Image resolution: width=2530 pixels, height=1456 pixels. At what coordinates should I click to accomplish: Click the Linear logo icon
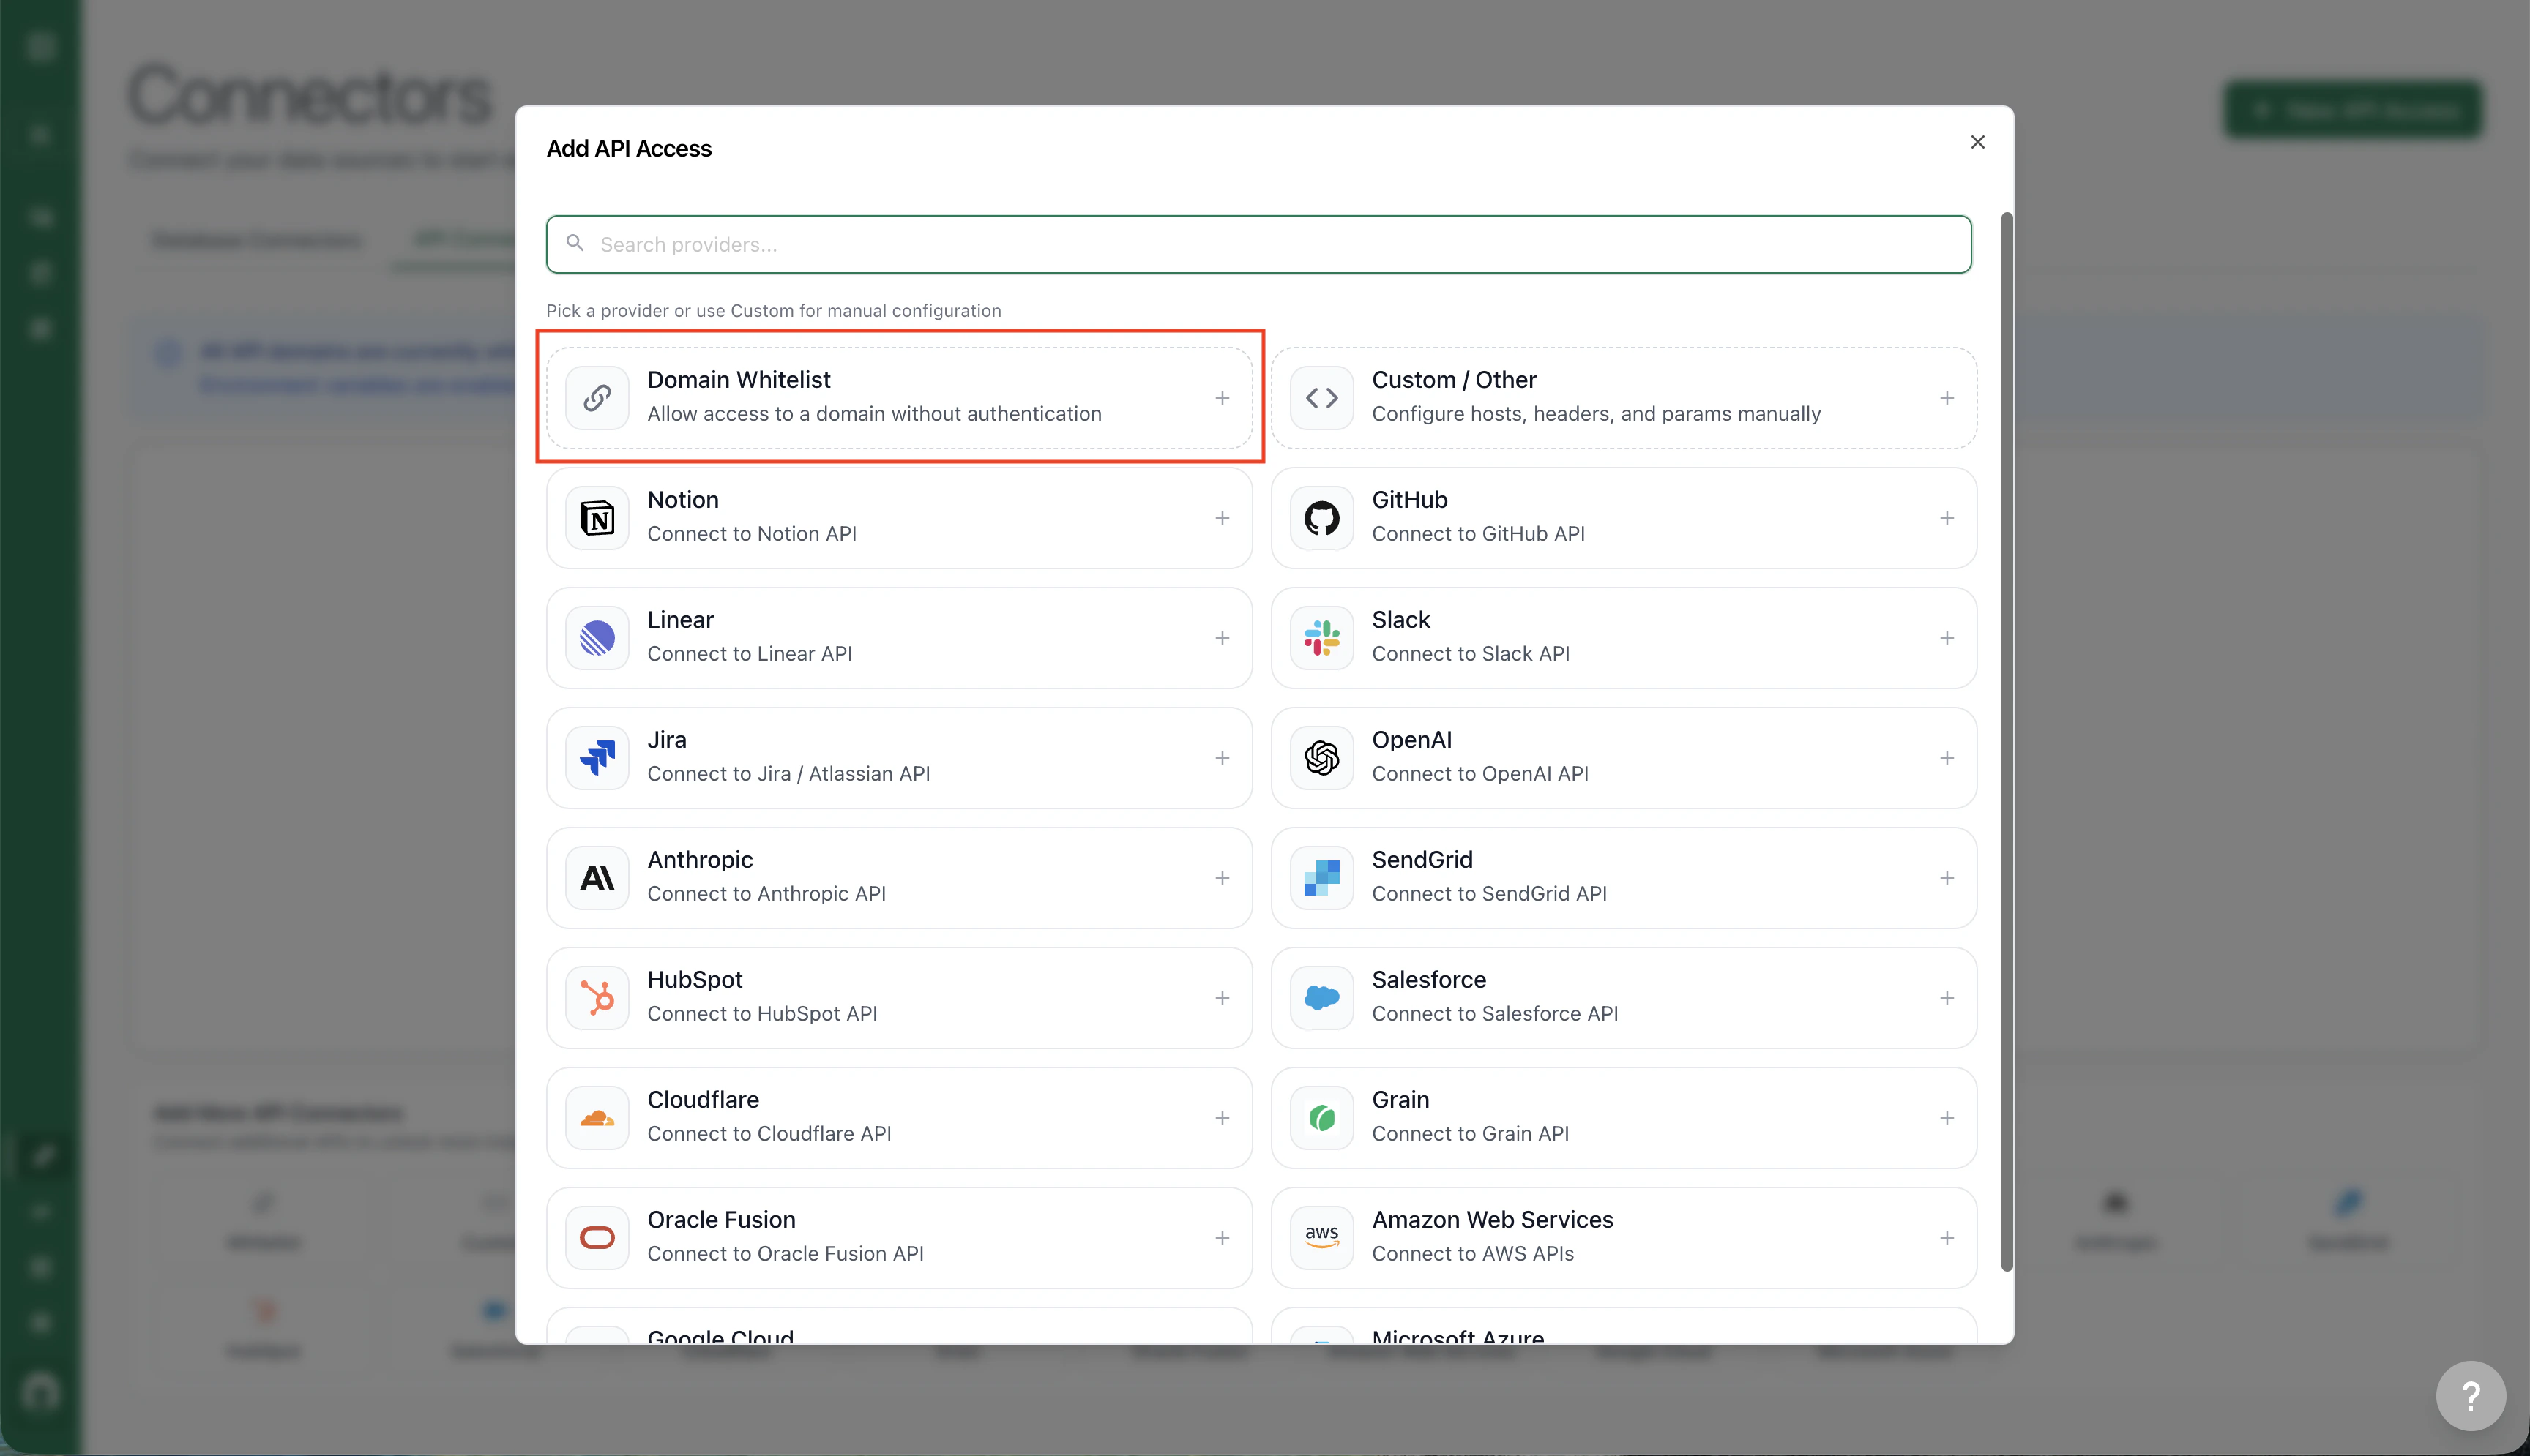597,638
